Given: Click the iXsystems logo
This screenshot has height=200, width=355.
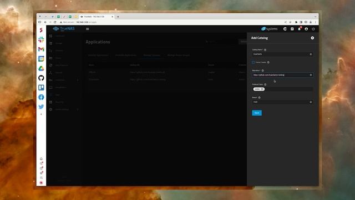Looking at the screenshot, I should click(x=269, y=29).
